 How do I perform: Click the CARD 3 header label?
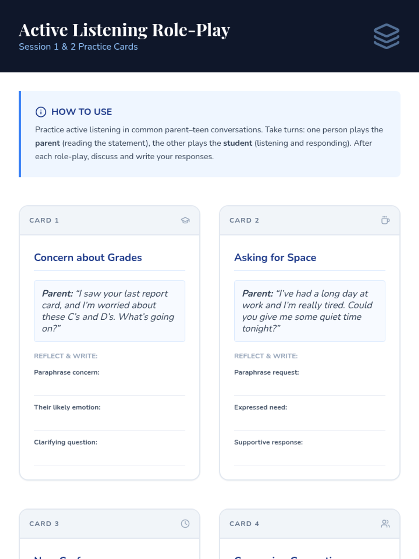(x=44, y=524)
